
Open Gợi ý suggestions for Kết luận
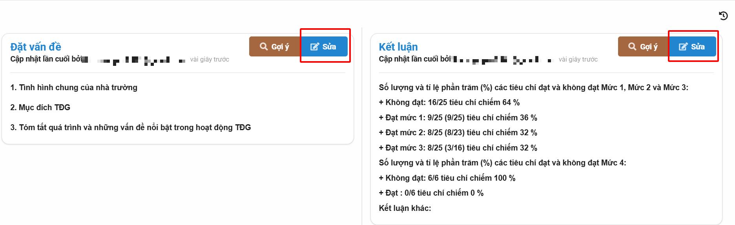[x=644, y=47]
